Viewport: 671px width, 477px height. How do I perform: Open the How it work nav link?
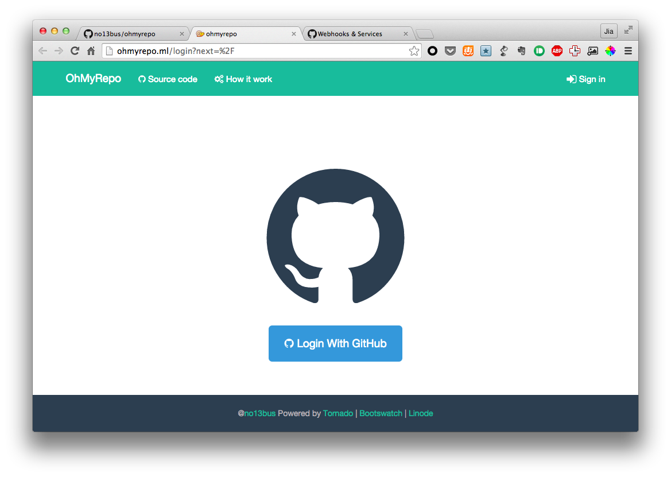click(x=243, y=79)
